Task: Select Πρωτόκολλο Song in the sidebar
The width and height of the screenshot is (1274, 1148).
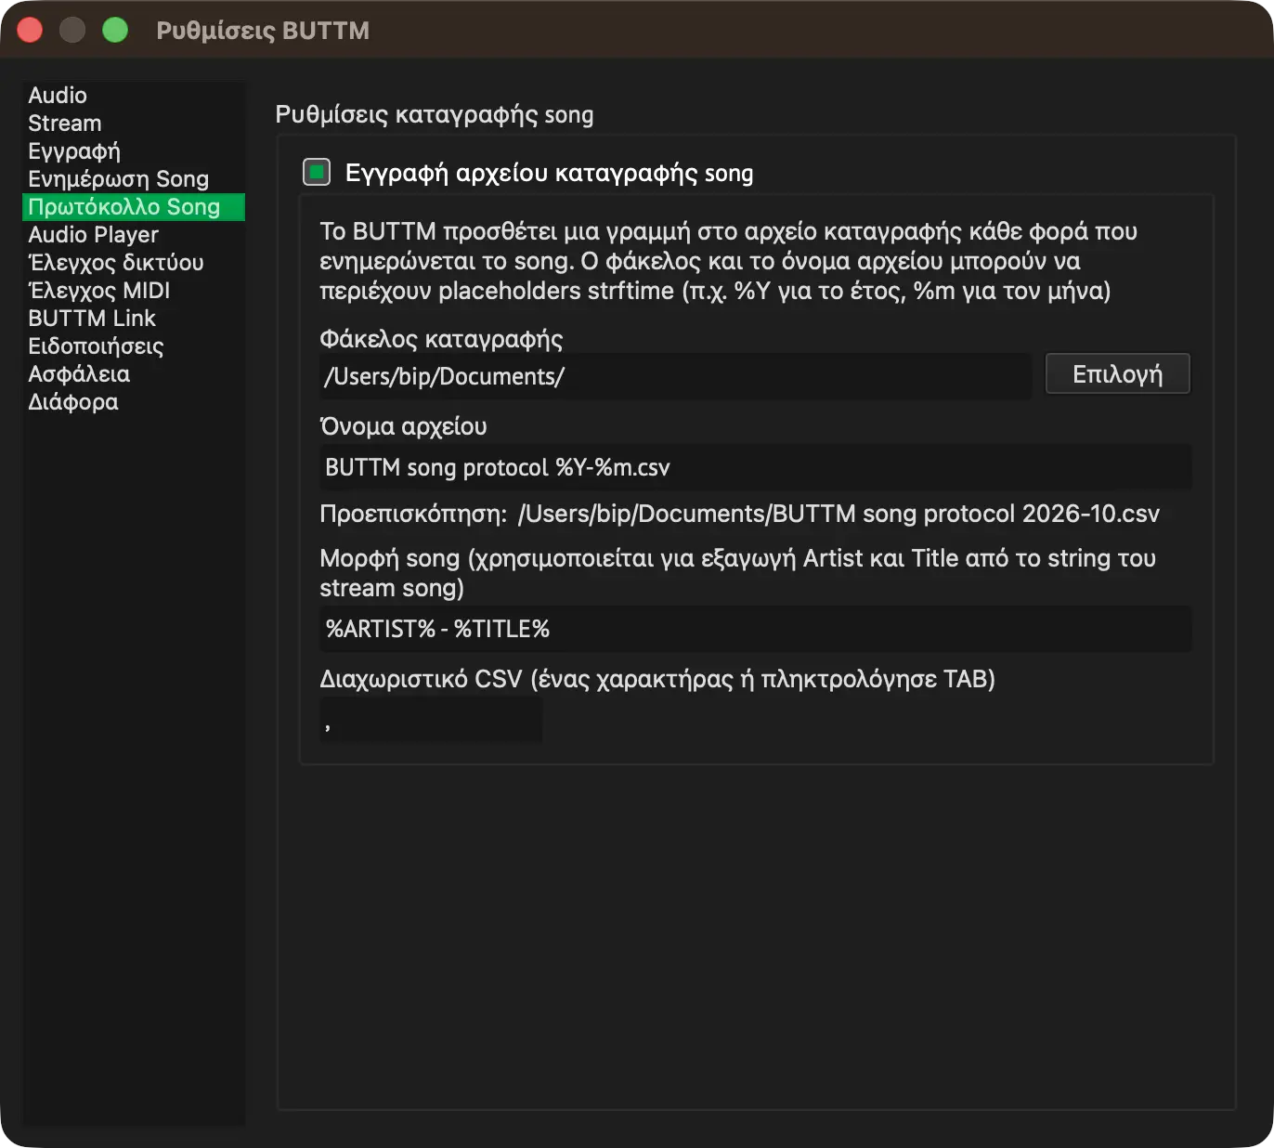Action: click(134, 207)
